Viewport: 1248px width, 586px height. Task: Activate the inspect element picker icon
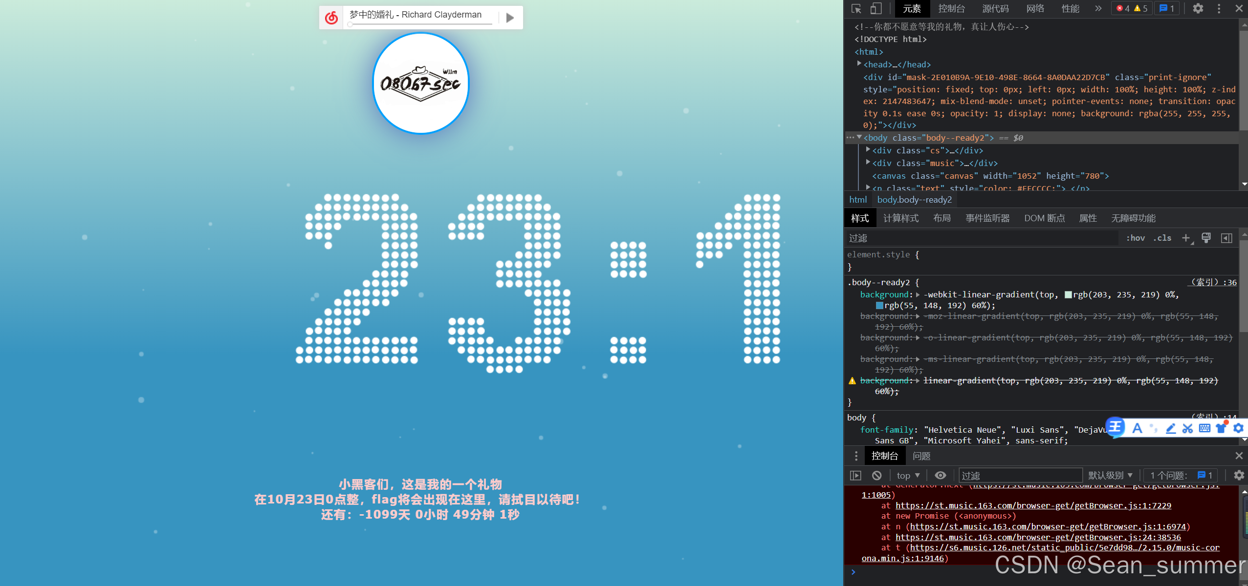pyautogui.click(x=856, y=9)
